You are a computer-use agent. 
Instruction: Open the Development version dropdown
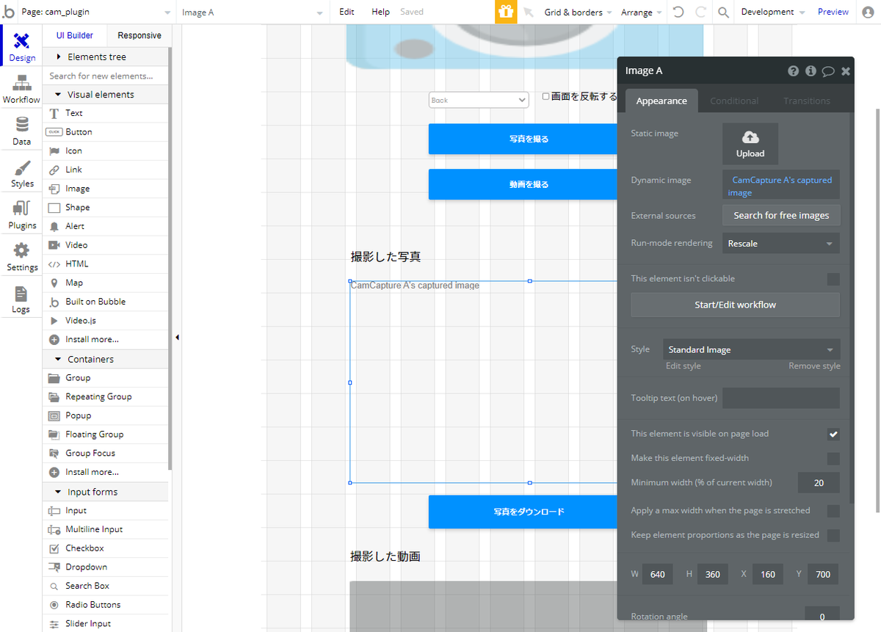coord(772,12)
